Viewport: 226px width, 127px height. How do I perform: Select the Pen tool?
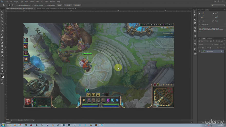(x=2, y=56)
